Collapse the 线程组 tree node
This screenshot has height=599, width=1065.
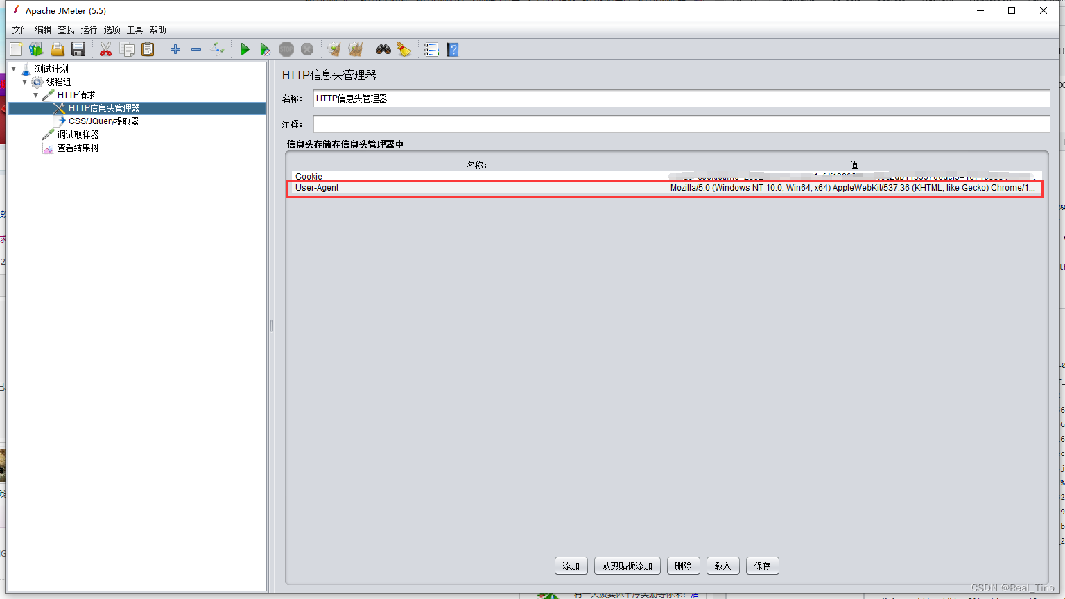[24, 82]
